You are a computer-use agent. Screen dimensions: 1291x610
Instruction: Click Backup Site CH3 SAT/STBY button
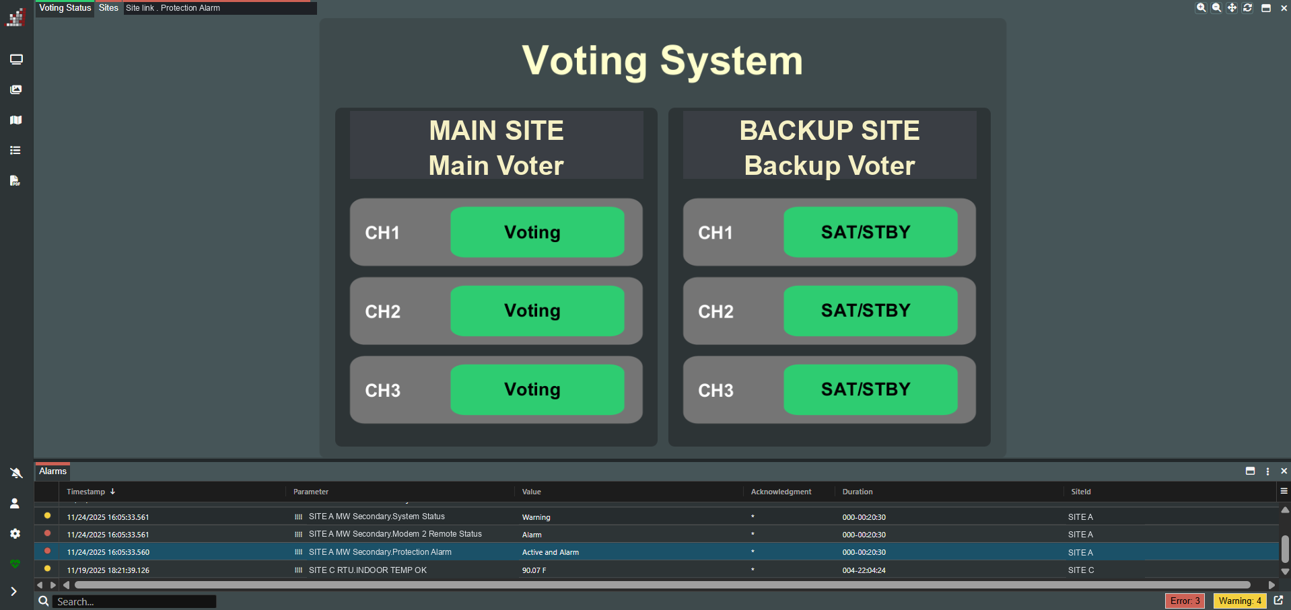870,389
